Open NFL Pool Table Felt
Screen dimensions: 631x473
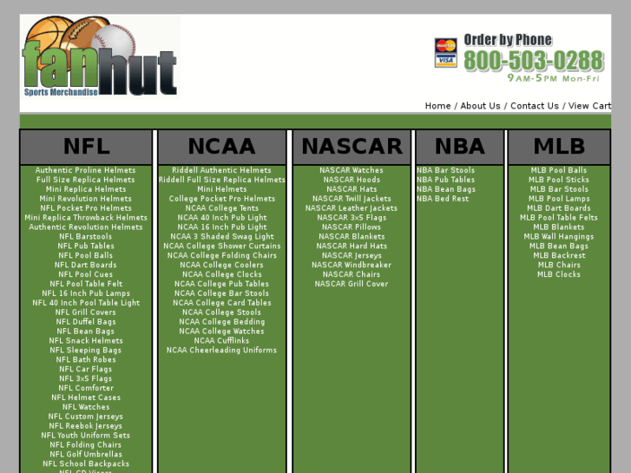pyautogui.click(x=86, y=284)
